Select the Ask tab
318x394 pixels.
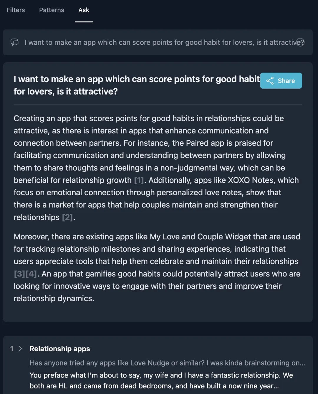[x=84, y=10]
